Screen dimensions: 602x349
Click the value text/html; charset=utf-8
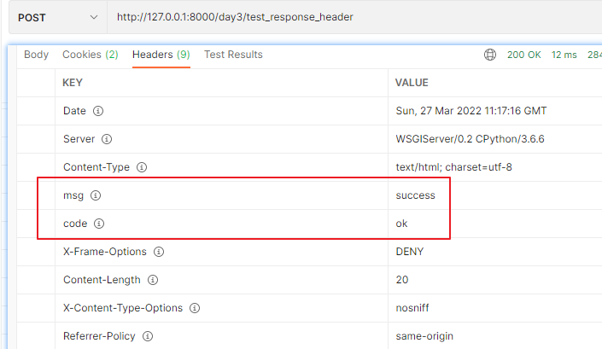453,167
